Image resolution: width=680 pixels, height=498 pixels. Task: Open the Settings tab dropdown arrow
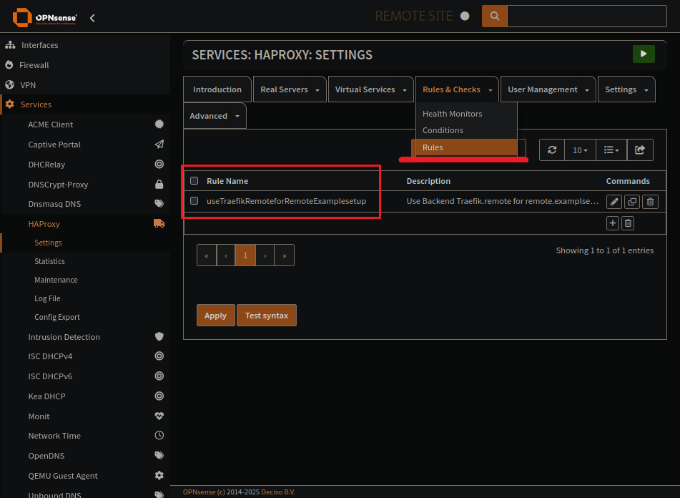[x=646, y=90]
